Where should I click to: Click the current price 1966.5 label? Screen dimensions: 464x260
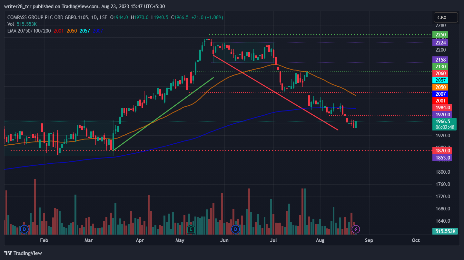[444, 121]
